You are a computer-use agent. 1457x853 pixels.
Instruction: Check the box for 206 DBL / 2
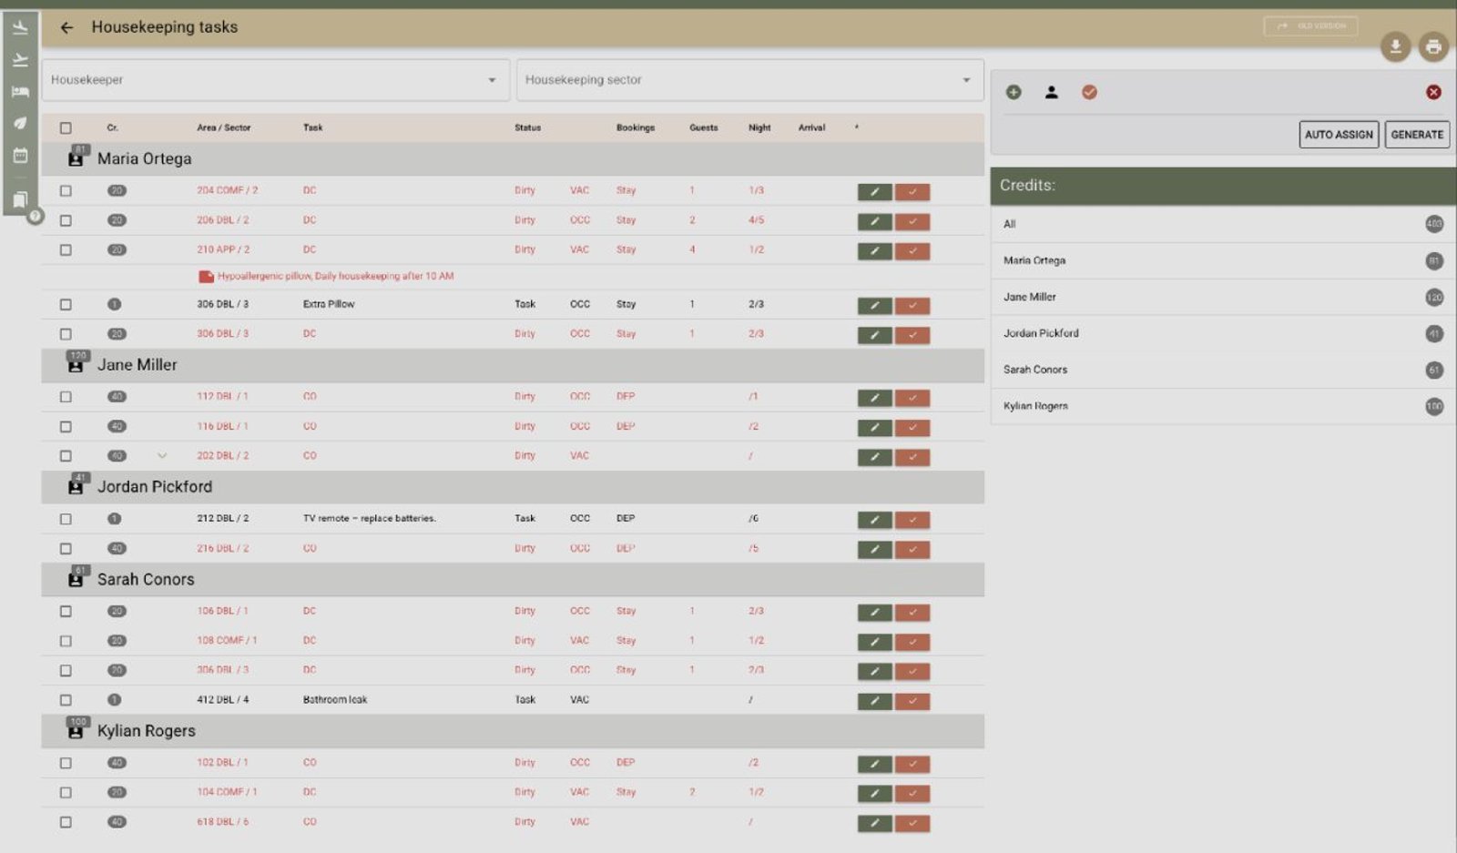[x=66, y=220]
